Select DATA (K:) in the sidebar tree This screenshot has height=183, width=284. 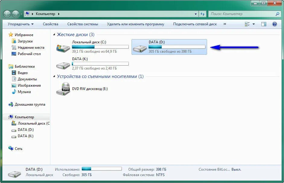26,136
